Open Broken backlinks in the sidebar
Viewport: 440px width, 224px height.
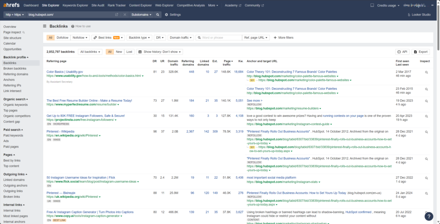pyautogui.click(x=15, y=68)
